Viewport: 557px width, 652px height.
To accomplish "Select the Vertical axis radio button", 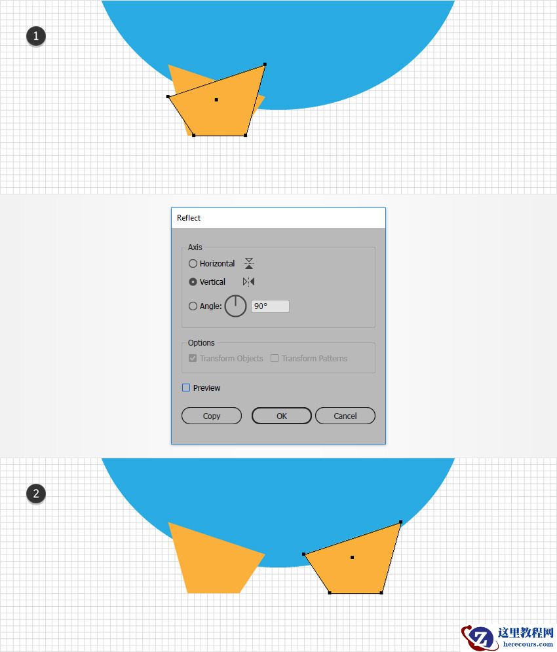I will coord(193,282).
